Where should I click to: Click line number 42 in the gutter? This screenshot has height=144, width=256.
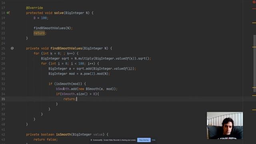[3, 134]
